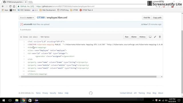Open the network tray icon
Image resolution: width=183 pixels, height=103 pixels.
(x=163, y=100)
